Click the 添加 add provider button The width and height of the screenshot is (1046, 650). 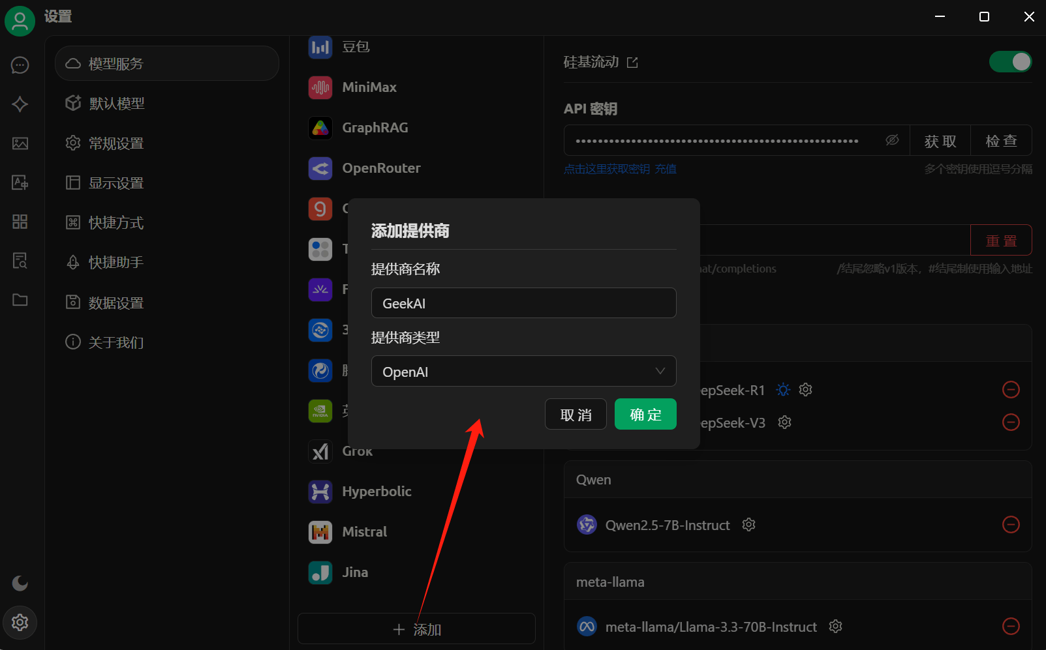pyautogui.click(x=416, y=629)
